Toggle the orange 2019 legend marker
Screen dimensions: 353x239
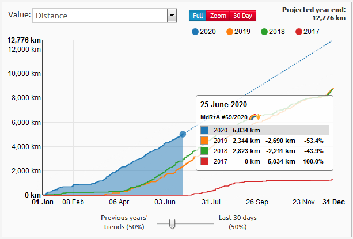click(x=229, y=32)
